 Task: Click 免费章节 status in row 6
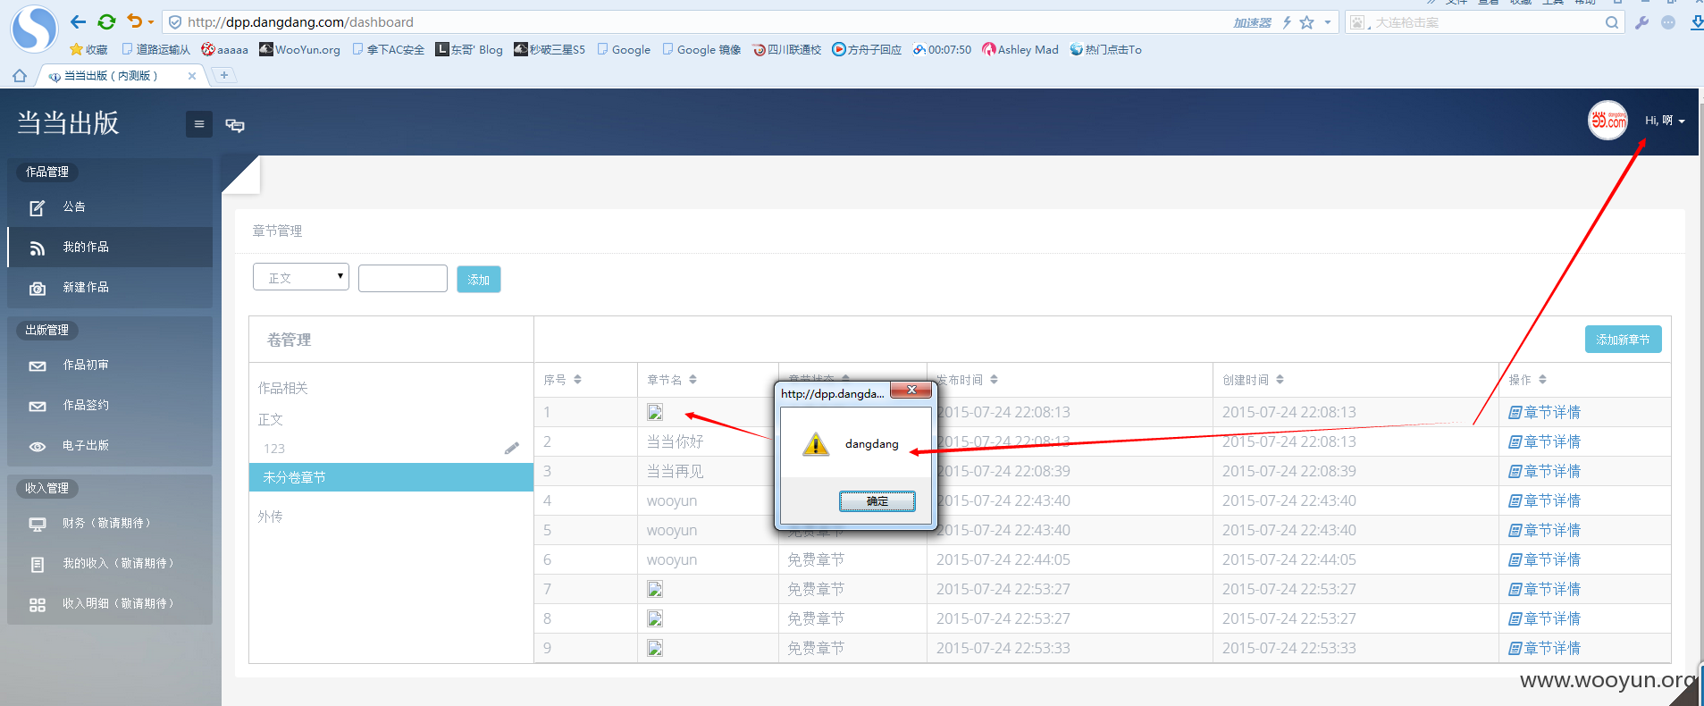point(815,559)
